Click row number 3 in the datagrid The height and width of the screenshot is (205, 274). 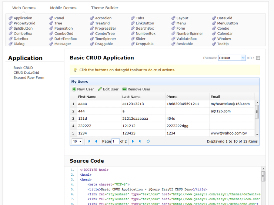point(73,119)
